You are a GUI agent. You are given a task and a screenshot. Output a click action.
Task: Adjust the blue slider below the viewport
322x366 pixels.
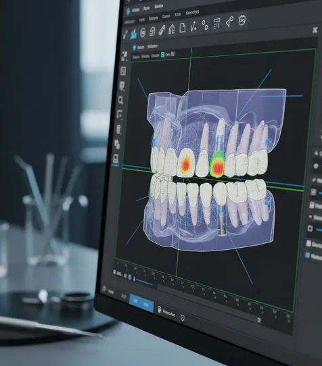[143, 282]
